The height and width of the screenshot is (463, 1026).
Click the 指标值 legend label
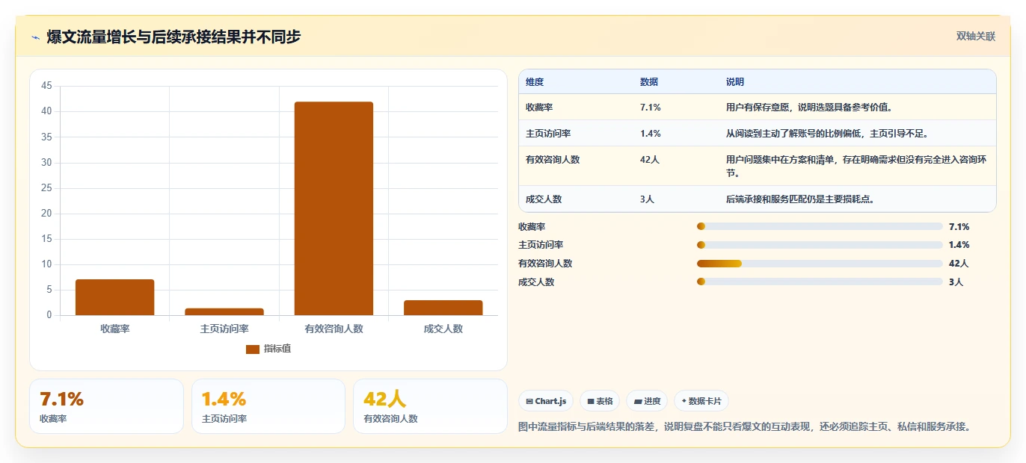pos(277,349)
